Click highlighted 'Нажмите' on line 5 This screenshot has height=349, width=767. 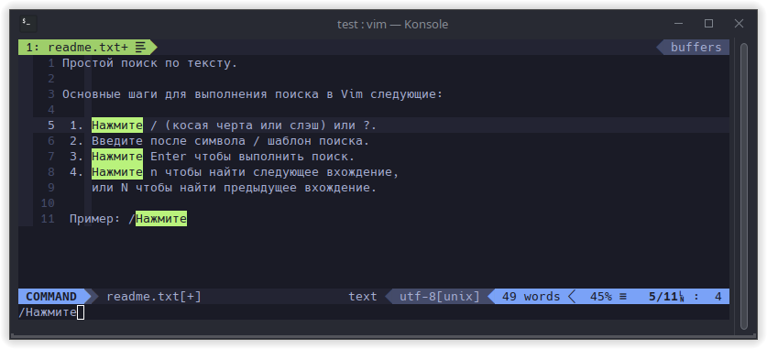point(117,125)
